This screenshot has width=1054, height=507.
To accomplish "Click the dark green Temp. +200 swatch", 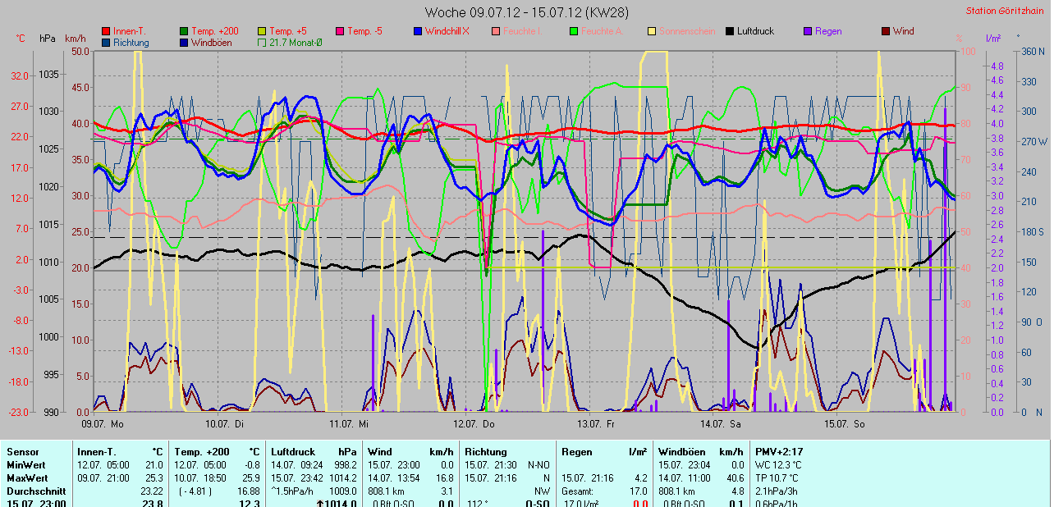I will pyautogui.click(x=184, y=31).
